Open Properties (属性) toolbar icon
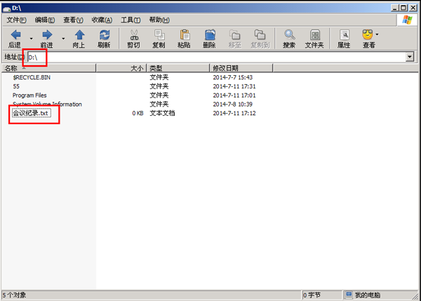The image size is (421, 301). click(x=344, y=35)
